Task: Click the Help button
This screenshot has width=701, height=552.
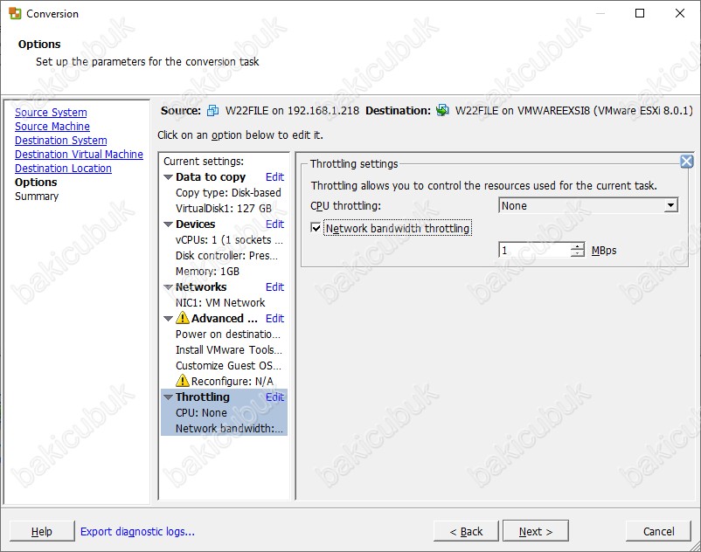Action: coord(42,531)
